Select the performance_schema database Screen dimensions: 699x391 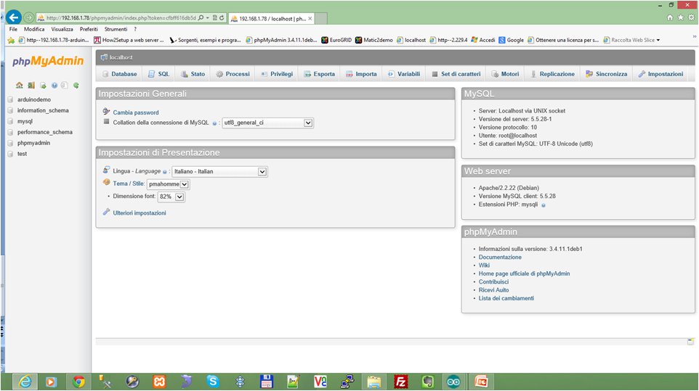point(44,132)
